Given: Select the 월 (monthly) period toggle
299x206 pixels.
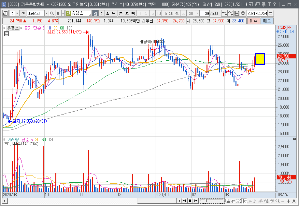Looking at the screenshot, I should 107,13.
